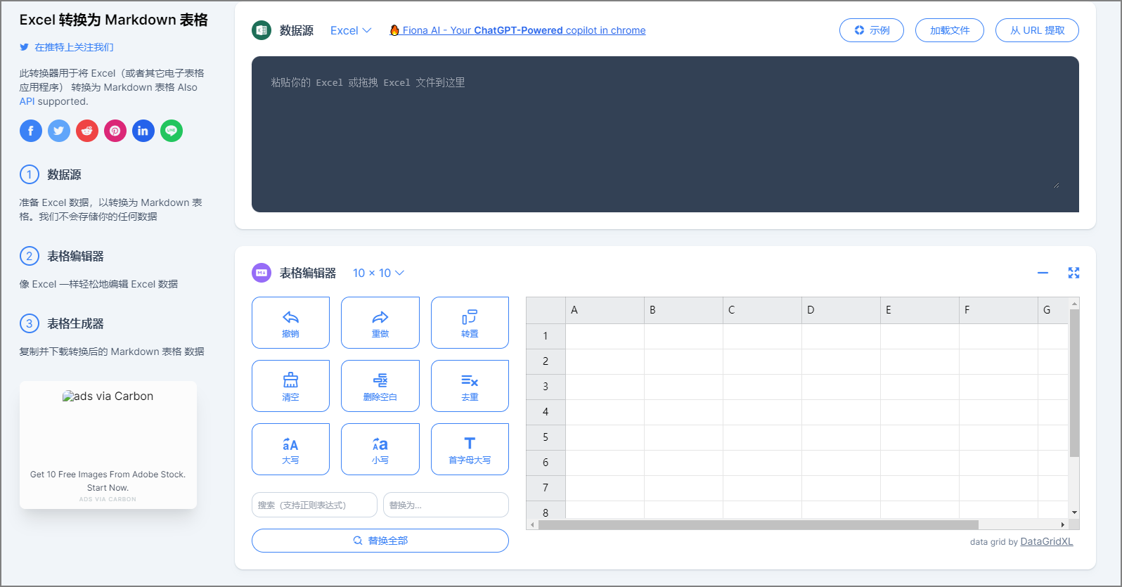Collapse the table editor panel
Image resolution: width=1122 pixels, height=587 pixels.
point(1043,273)
